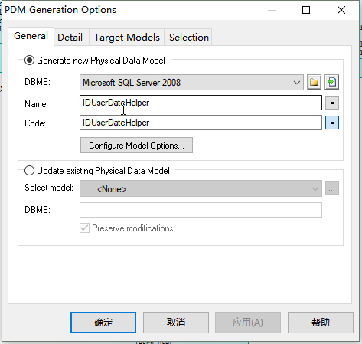Open the DBMS folder browse icon
This screenshot has width=362, height=344.
click(314, 82)
